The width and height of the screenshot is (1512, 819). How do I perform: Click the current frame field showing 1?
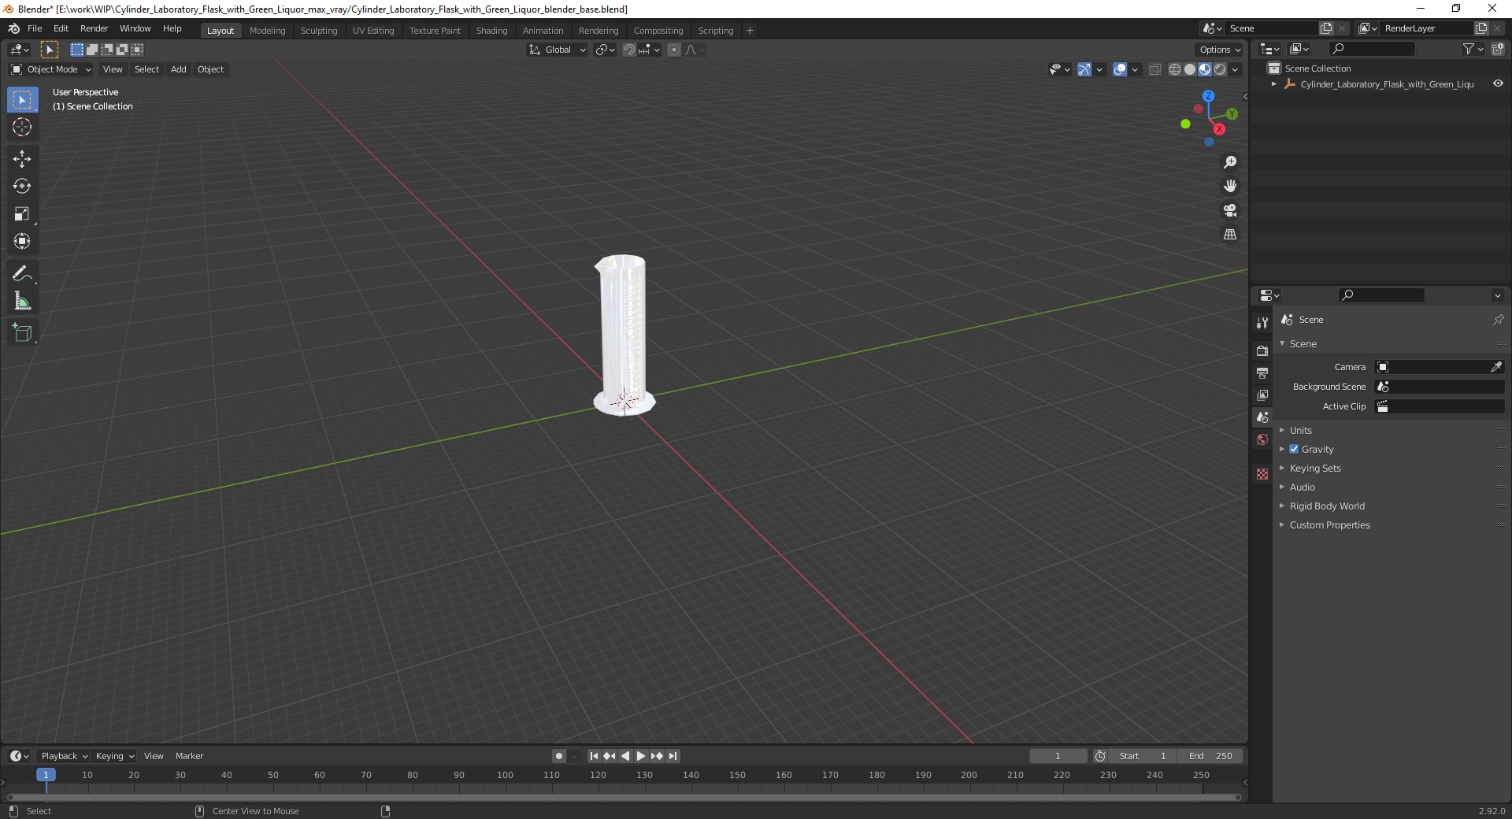[x=1058, y=756]
